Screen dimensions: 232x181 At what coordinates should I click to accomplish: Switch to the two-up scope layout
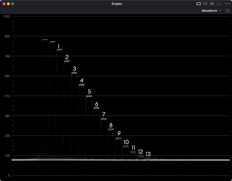[205, 4]
